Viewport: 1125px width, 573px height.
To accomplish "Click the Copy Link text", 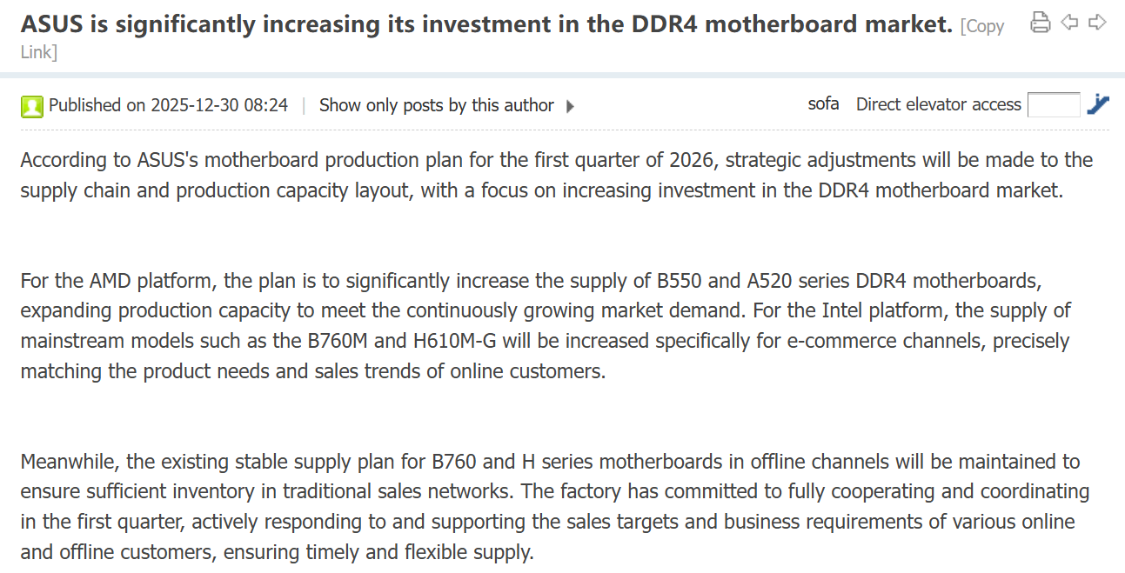I will (x=981, y=27).
